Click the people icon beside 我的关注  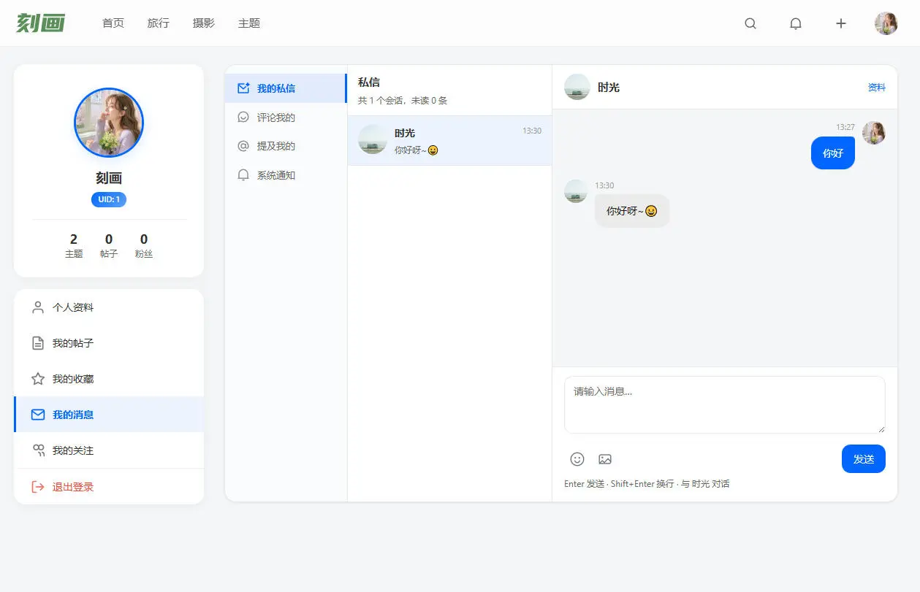[38, 450]
